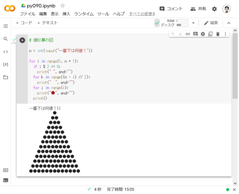
Task: Open the ランタイム menu
Action: (84, 14)
